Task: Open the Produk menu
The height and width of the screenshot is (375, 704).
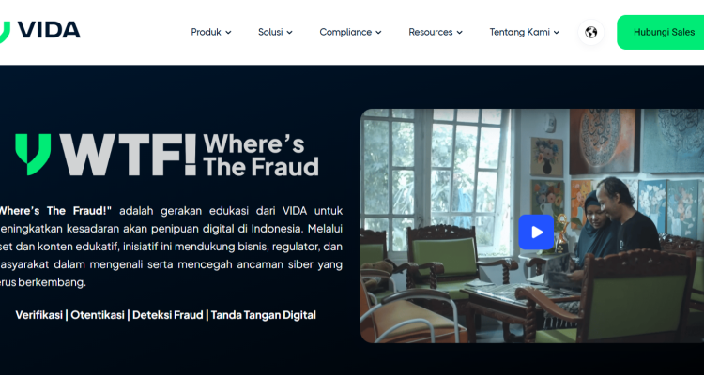Action: (211, 32)
